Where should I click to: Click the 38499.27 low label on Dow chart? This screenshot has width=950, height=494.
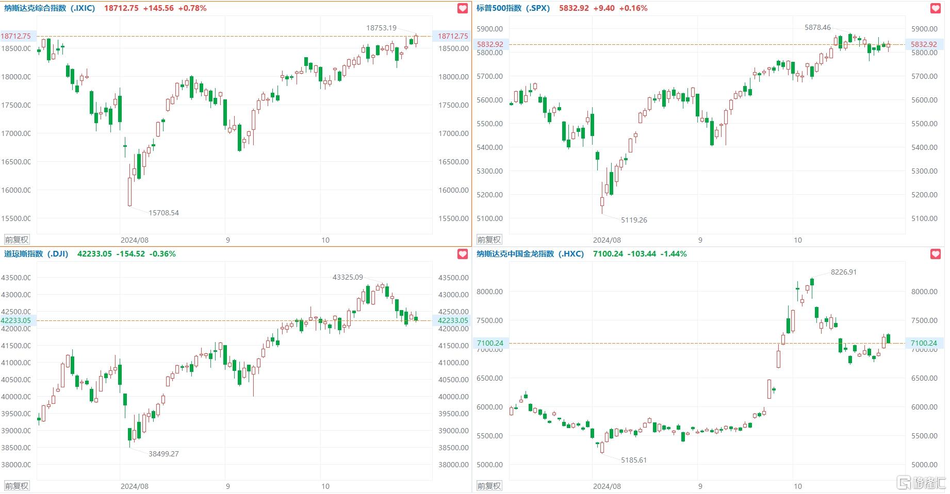(x=163, y=454)
